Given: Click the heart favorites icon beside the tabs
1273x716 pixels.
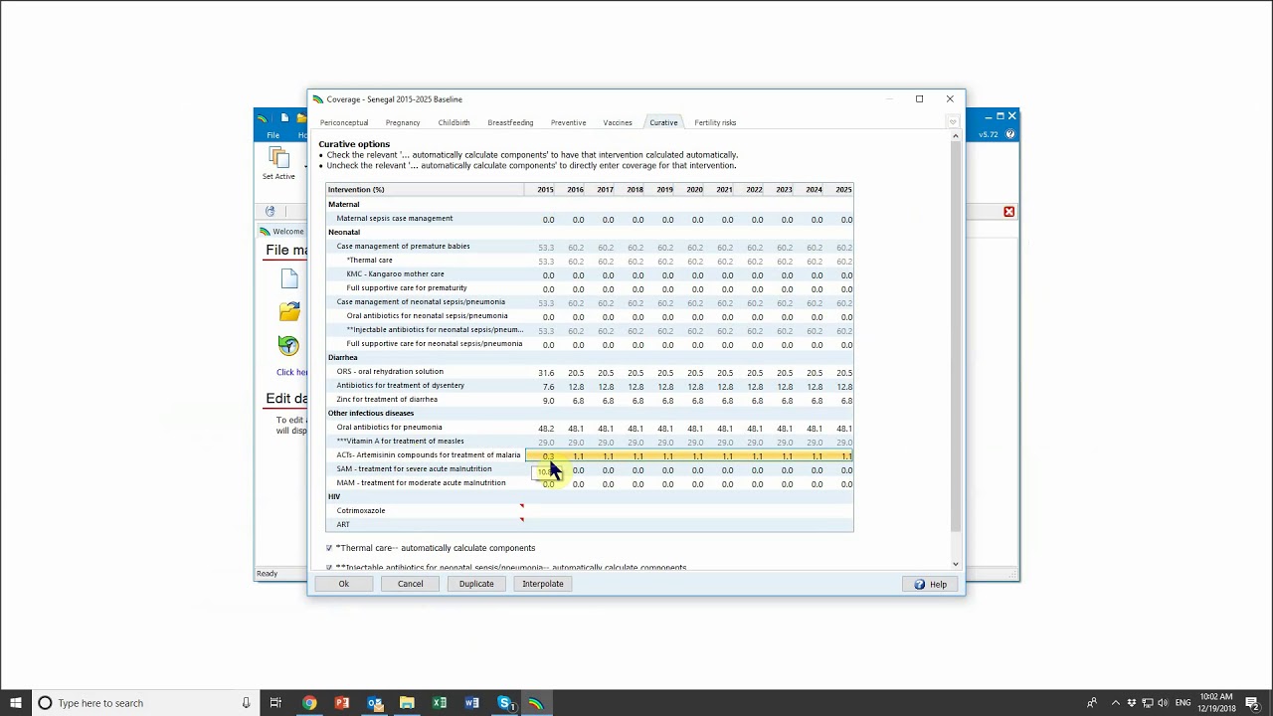Looking at the screenshot, I should click(952, 122).
